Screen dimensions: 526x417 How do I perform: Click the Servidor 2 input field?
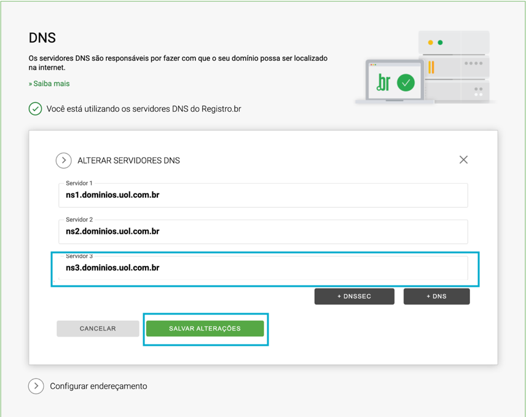tap(263, 232)
